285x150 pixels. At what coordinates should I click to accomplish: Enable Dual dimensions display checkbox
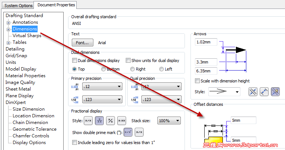tap(75, 61)
